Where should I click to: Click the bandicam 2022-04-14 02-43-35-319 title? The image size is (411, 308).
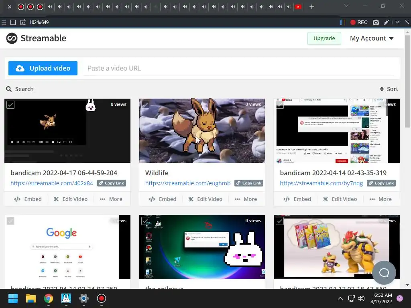pos(333,173)
